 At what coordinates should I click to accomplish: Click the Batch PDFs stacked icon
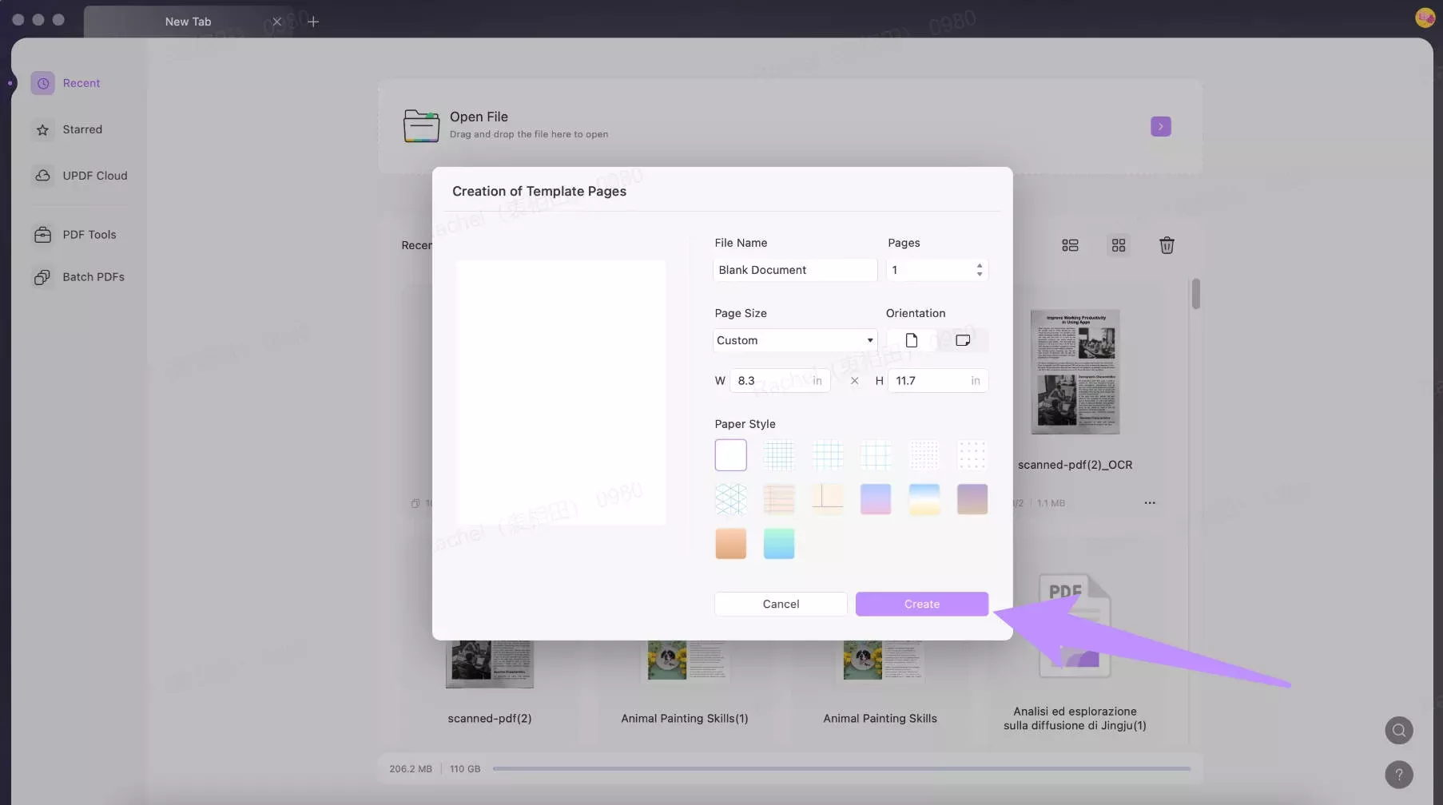click(43, 277)
